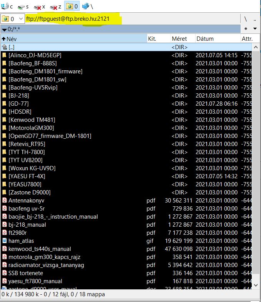The image size is (261, 302).
Task: Click size value 47 630 098
Action: [x=179, y=249]
